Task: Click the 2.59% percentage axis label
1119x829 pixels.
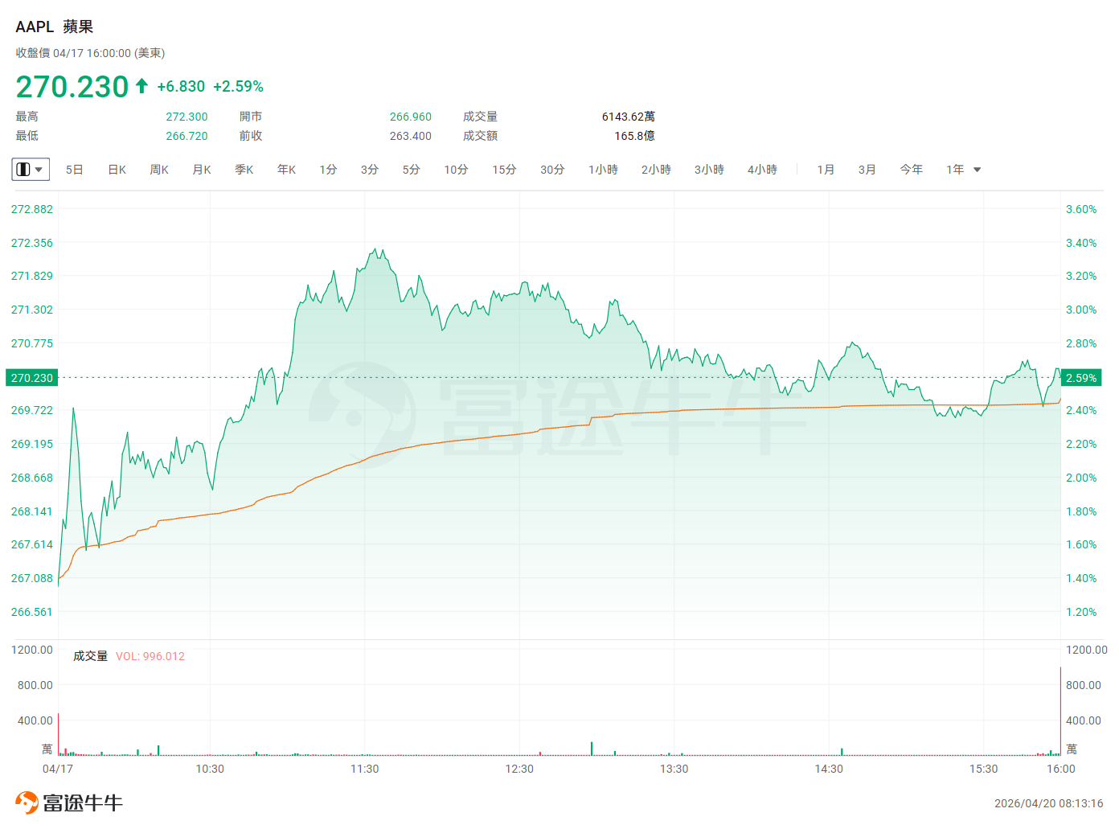Action: [x=1081, y=378]
